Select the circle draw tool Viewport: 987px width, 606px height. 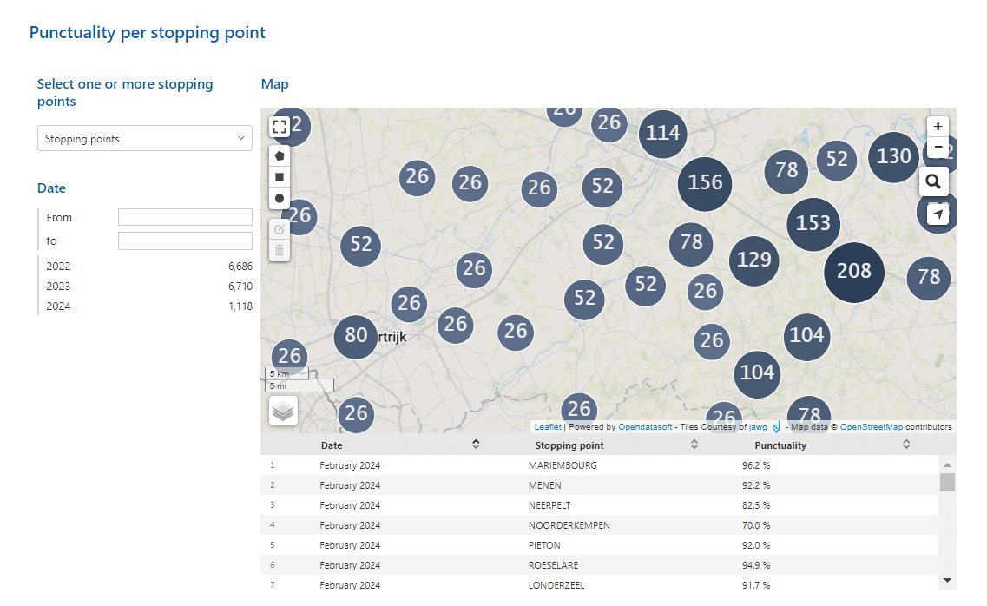click(x=280, y=199)
